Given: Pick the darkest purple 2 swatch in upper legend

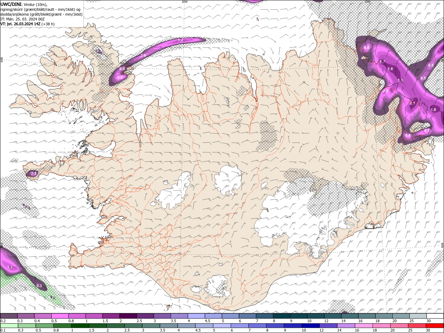Looking at the screenshot, I should (128, 316).
